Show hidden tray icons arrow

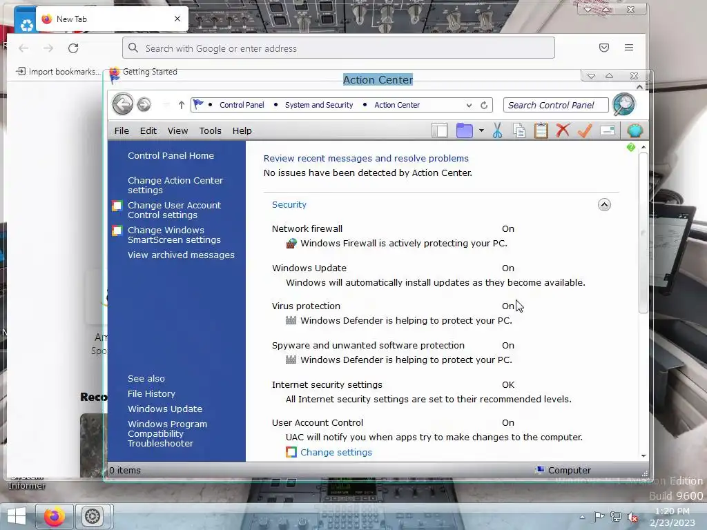coord(582,517)
